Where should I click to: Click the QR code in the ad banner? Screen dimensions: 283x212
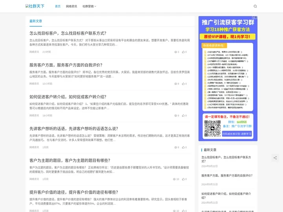pos(212,128)
